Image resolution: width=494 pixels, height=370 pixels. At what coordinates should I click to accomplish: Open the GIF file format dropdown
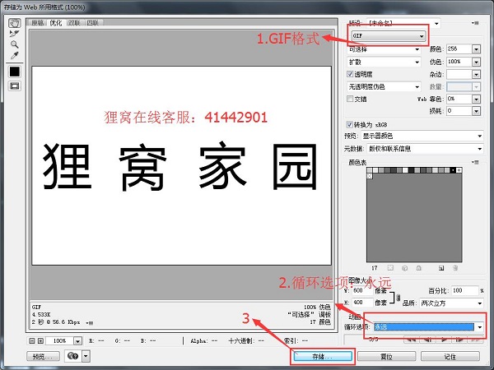(x=389, y=36)
